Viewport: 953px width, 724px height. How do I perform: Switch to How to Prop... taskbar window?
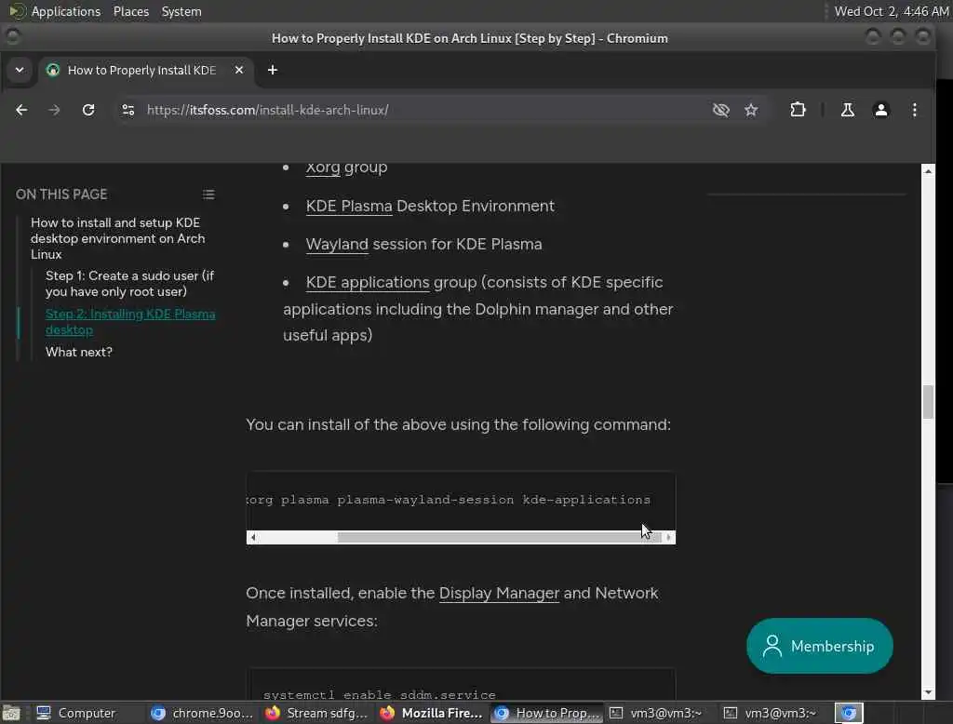point(547,713)
